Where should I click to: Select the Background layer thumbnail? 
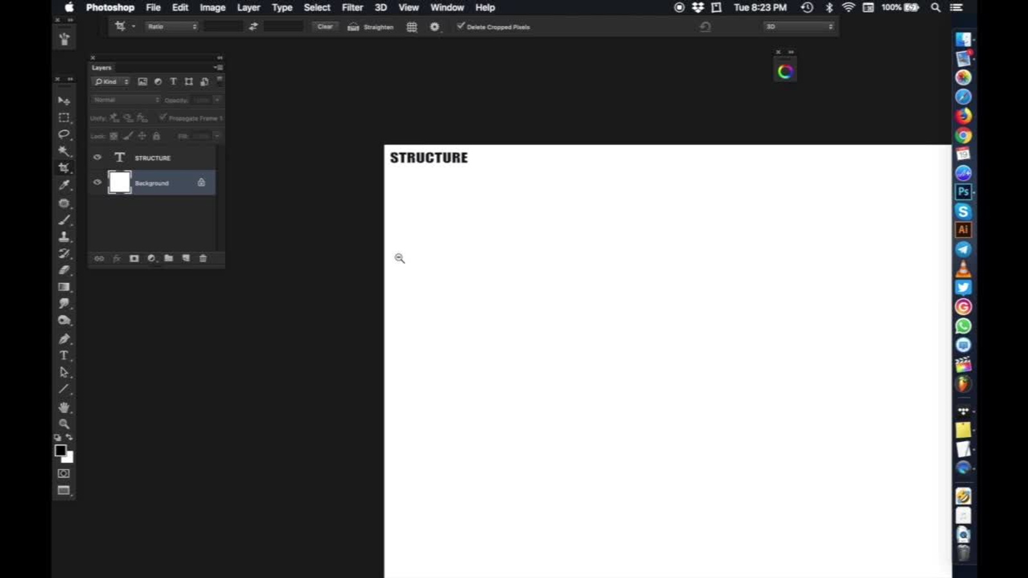point(120,182)
